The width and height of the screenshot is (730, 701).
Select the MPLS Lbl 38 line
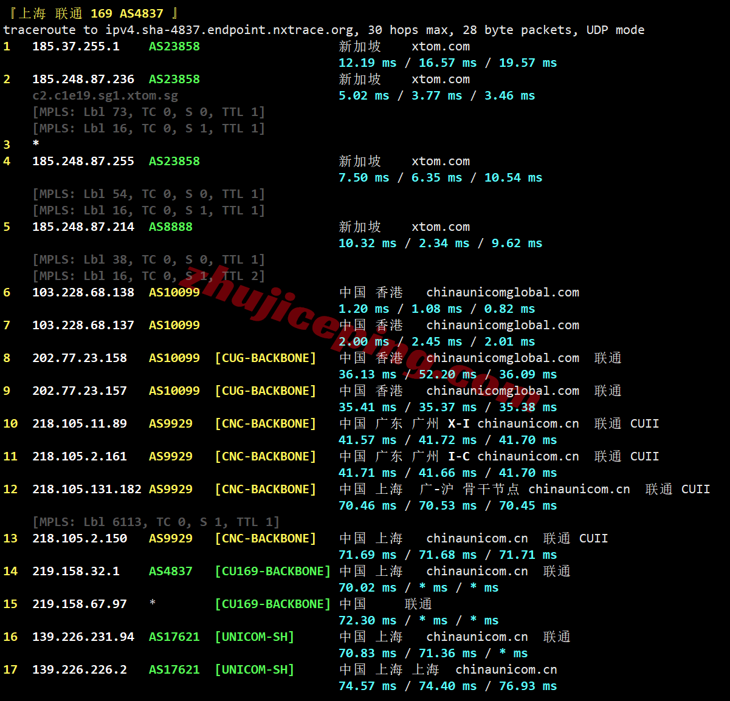point(149,259)
